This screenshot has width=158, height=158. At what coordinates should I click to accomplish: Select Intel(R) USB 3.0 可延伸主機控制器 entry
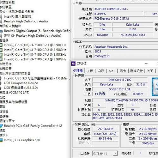point(37,78)
